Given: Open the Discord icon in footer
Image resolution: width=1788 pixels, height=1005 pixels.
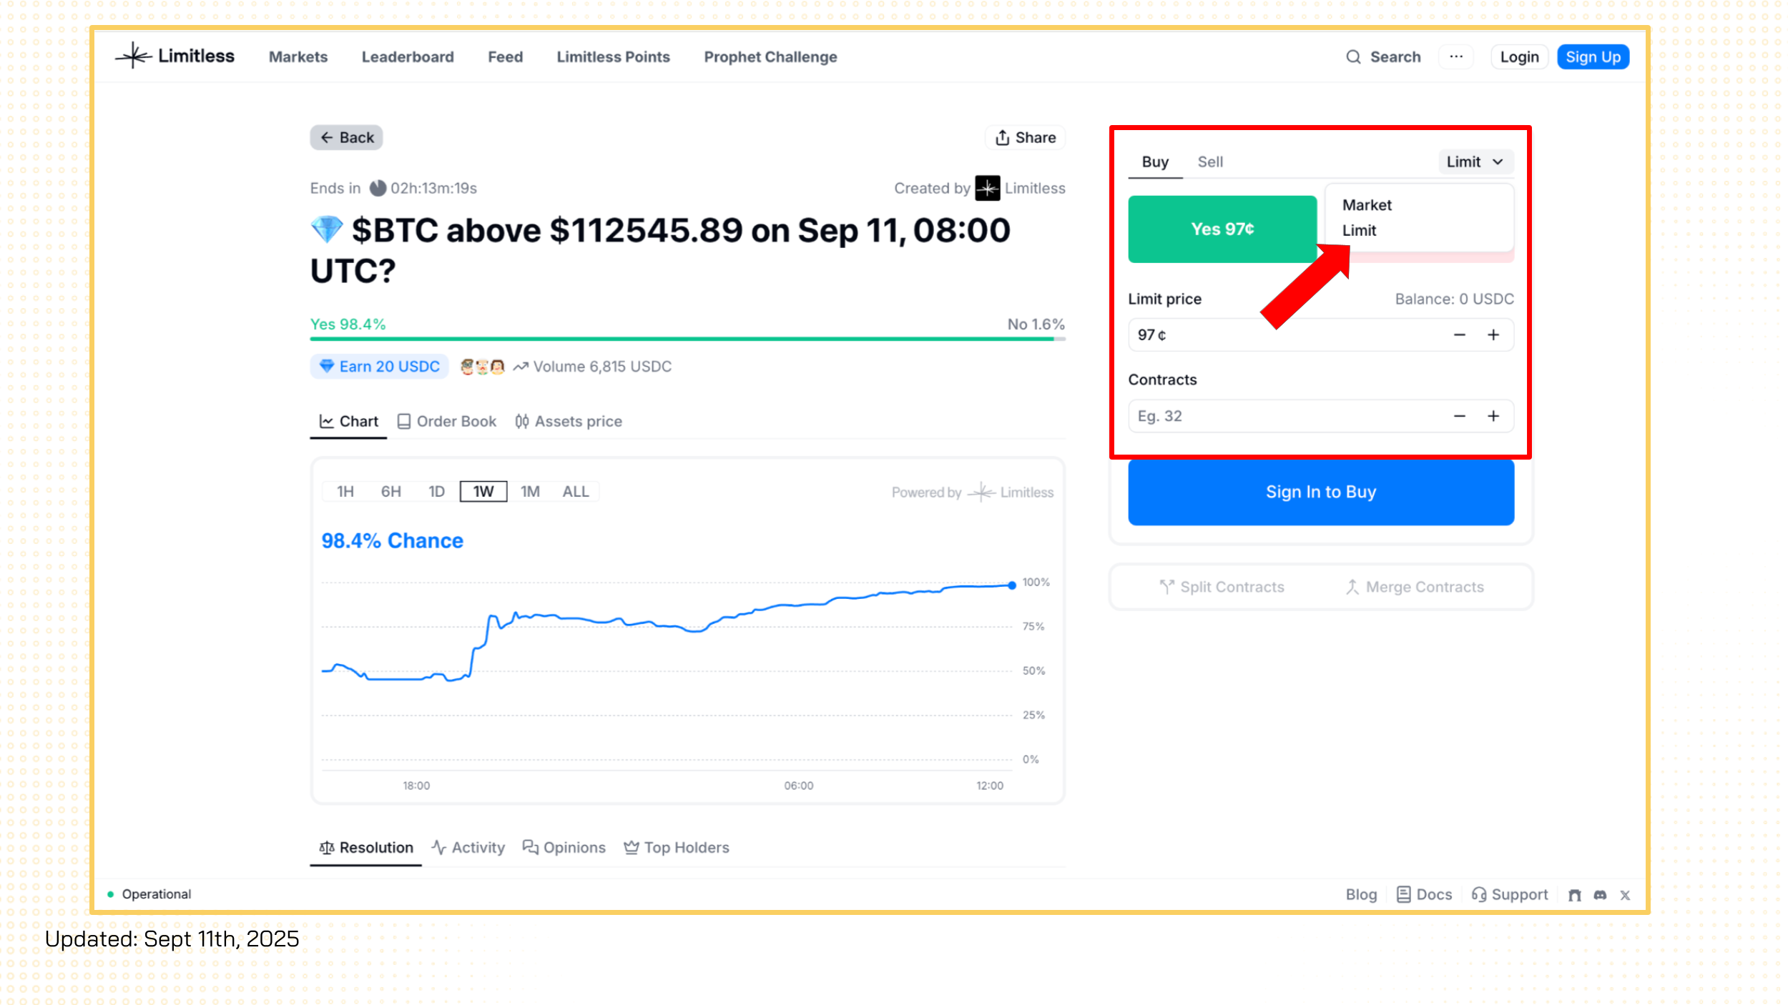Looking at the screenshot, I should click(x=1600, y=895).
